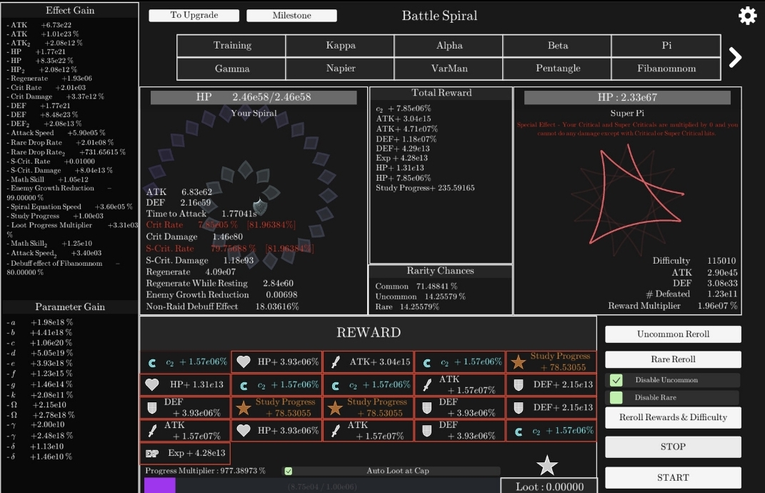
Task: Click the Effect Gain panel header
Action: [70, 10]
